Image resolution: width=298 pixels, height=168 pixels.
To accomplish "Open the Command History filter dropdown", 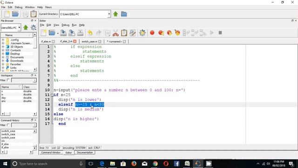I will pyautogui.click(x=34, y=125).
